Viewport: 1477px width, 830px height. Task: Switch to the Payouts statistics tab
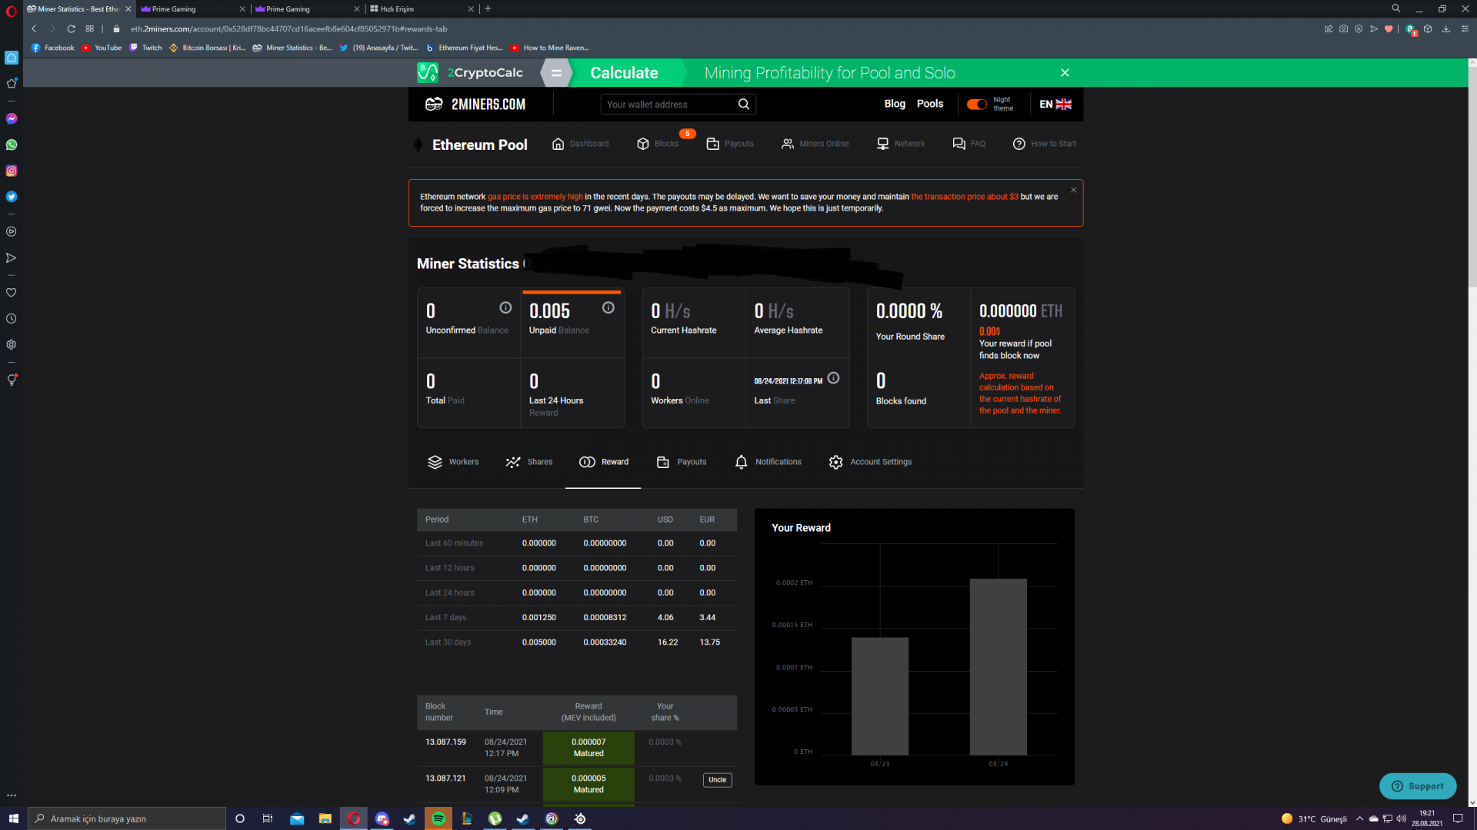(682, 462)
